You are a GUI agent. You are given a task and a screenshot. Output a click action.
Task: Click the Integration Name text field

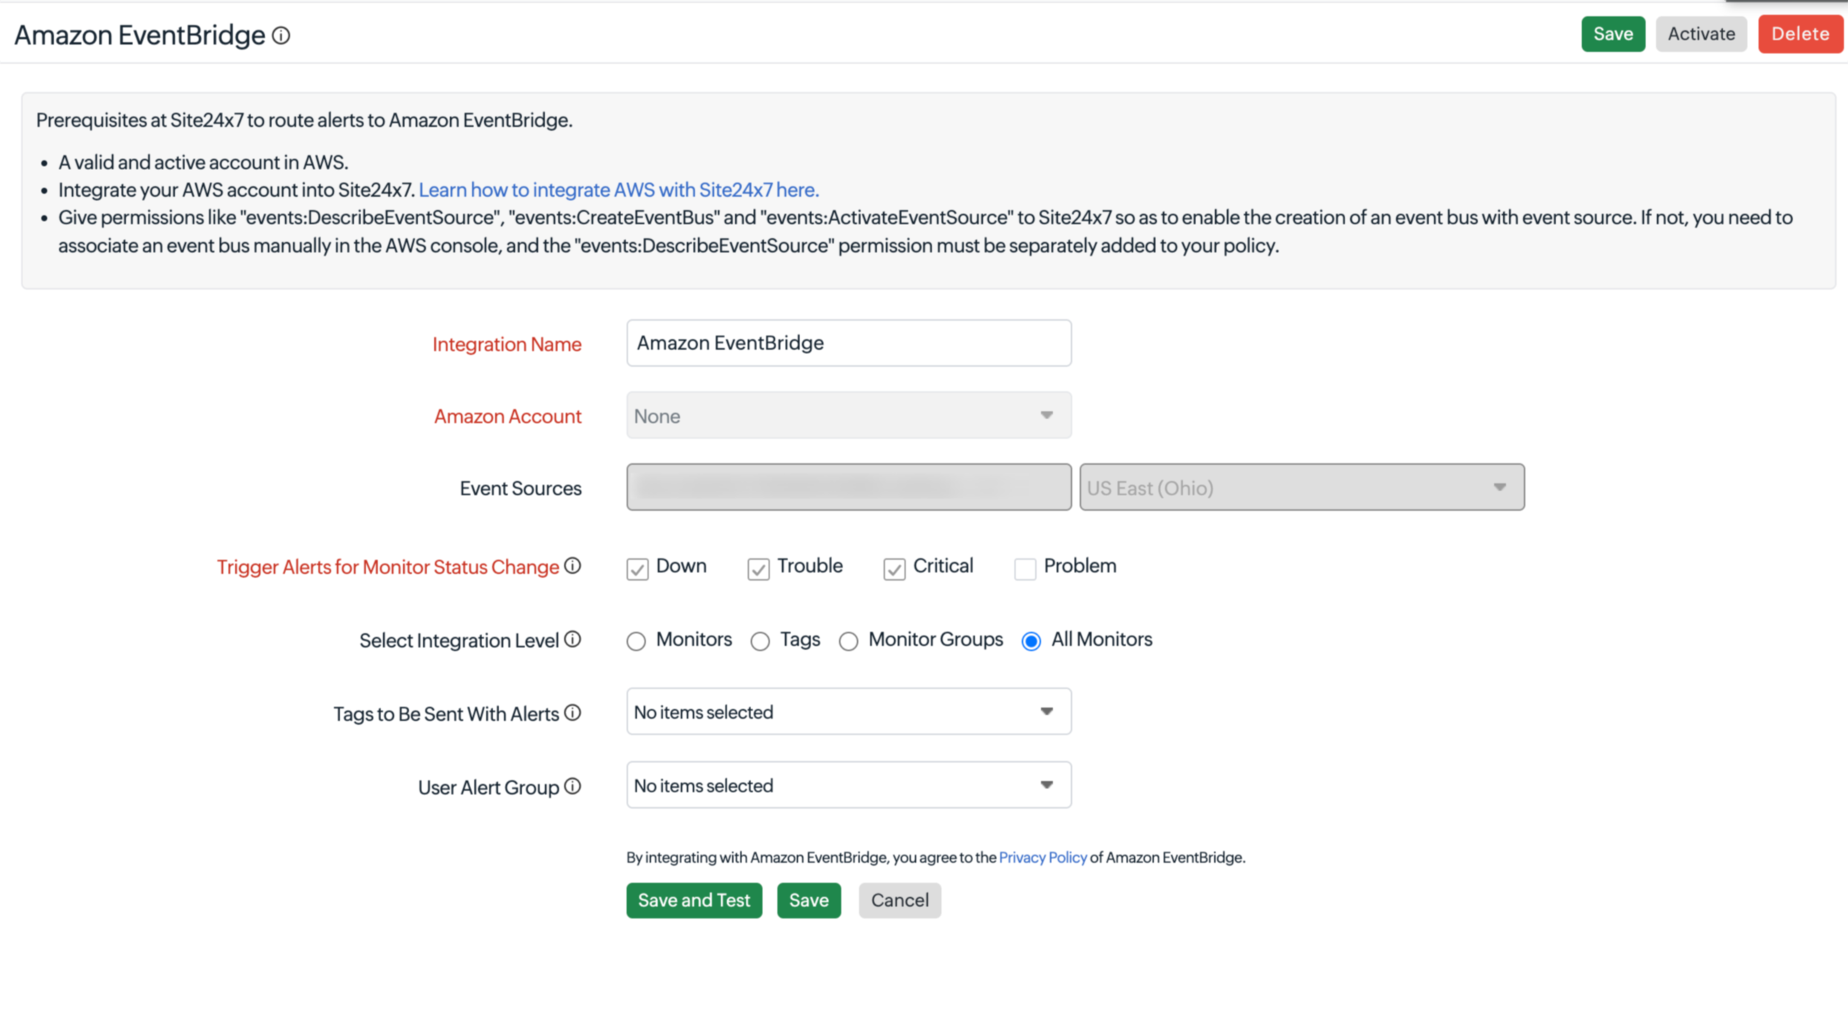849,343
